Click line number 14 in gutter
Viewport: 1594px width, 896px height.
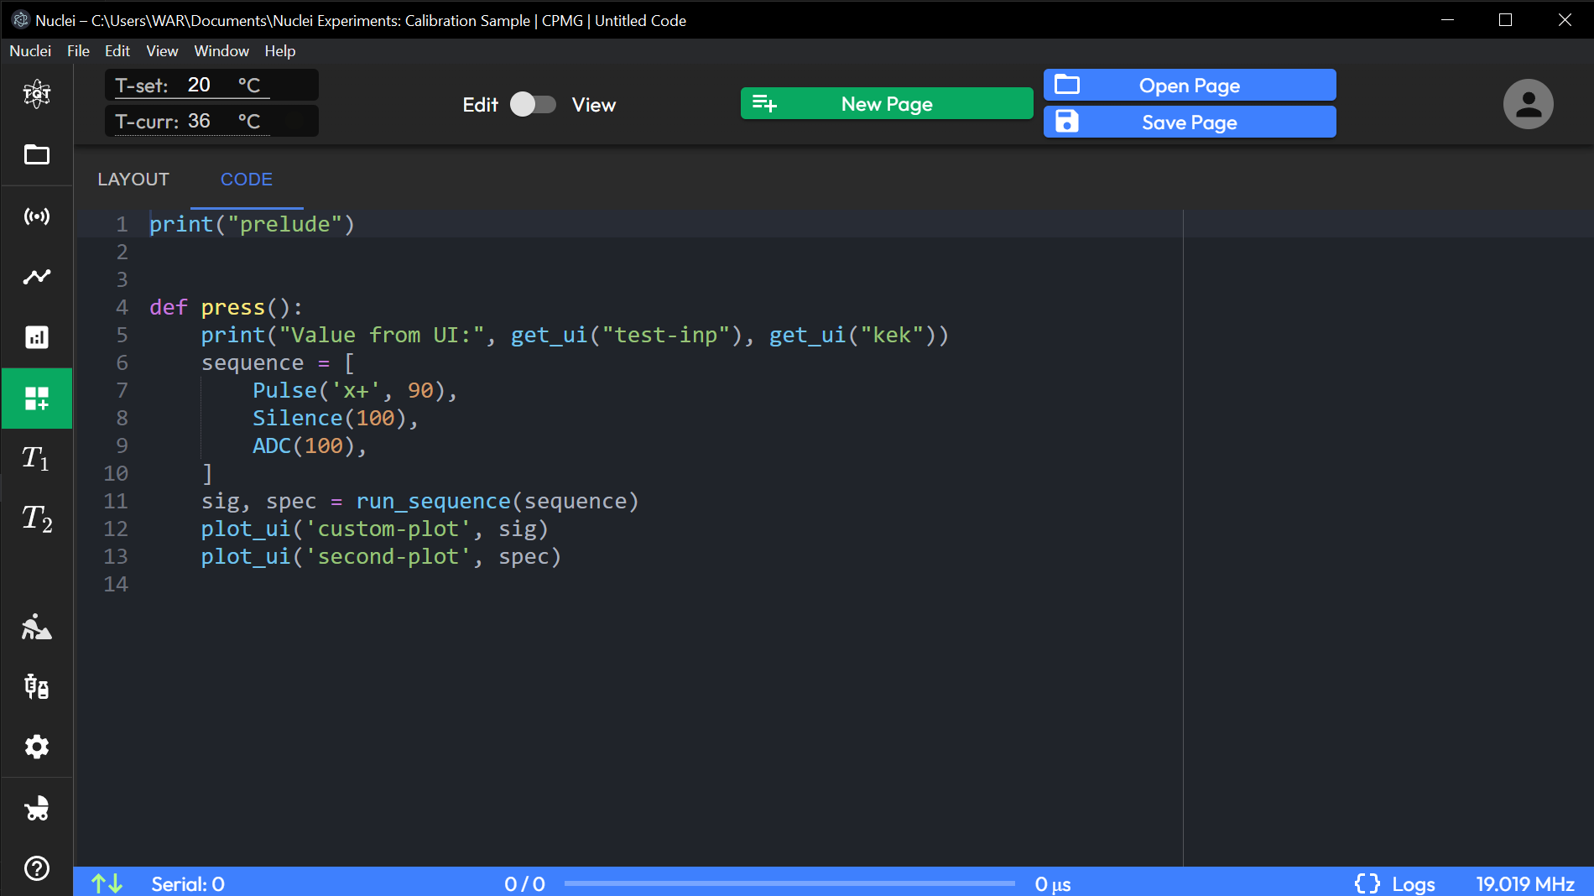tap(116, 584)
